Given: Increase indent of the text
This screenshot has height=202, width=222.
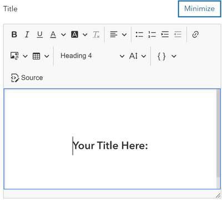Looking at the screenshot, I should pos(165,34).
